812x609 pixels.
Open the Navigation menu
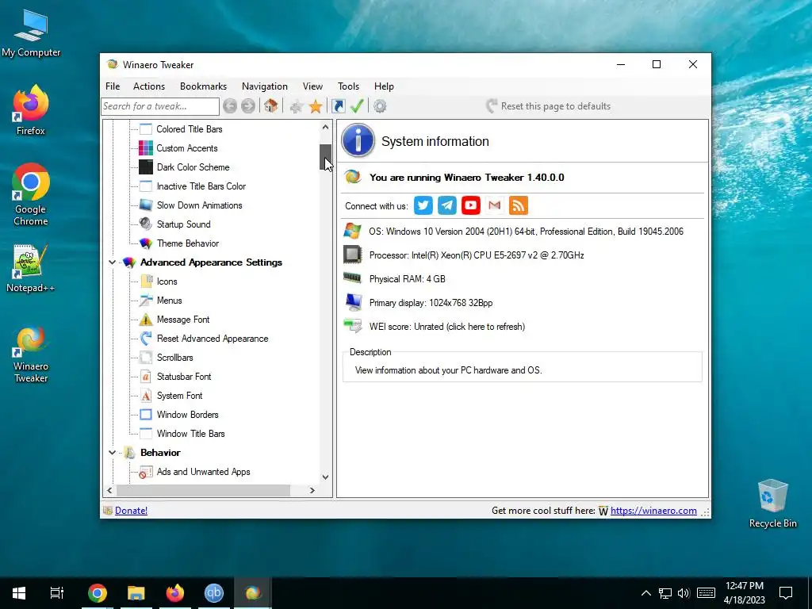[x=265, y=86]
